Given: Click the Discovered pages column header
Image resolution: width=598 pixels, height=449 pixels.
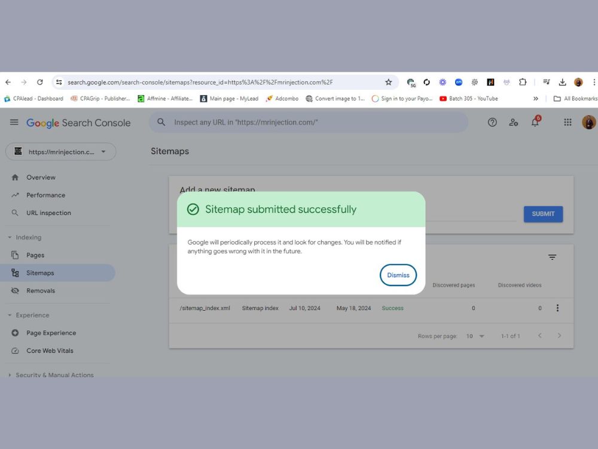Looking at the screenshot, I should click(x=453, y=285).
